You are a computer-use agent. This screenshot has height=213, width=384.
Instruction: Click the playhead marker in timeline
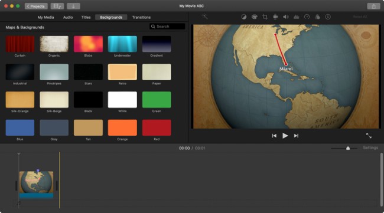point(19,154)
